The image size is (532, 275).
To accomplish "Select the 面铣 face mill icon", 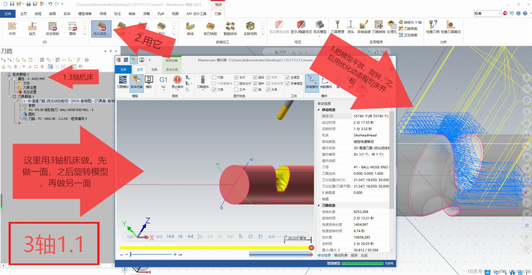I will 73,29.
